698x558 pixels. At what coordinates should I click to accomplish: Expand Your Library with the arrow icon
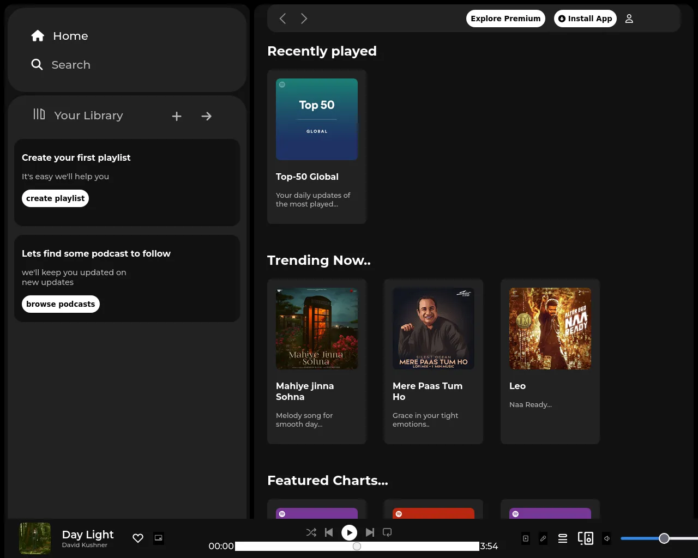click(206, 116)
